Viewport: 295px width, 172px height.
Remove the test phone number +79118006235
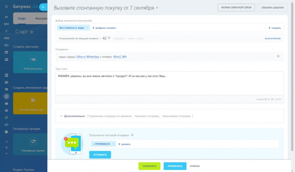coord(113,144)
